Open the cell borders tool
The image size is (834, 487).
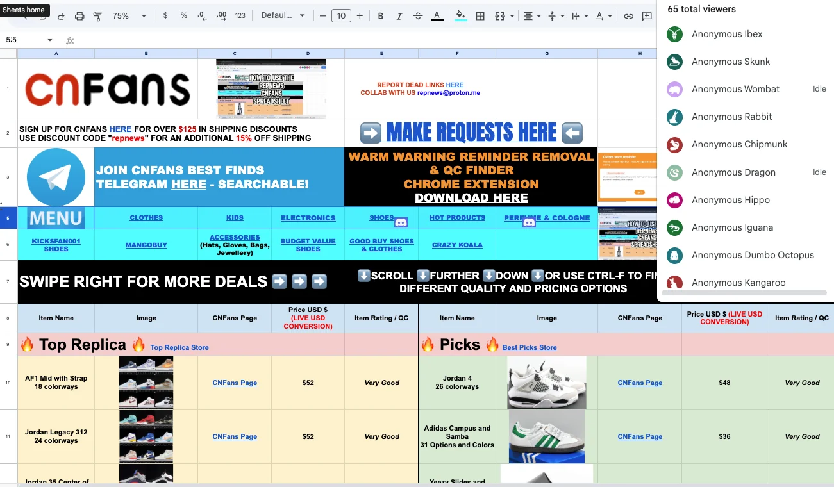coord(480,15)
